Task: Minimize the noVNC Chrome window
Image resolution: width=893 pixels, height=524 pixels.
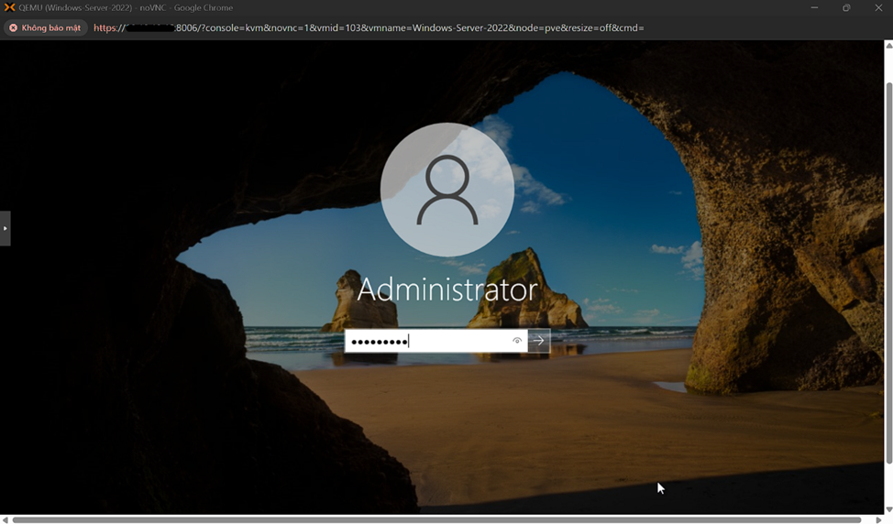Action: click(814, 7)
